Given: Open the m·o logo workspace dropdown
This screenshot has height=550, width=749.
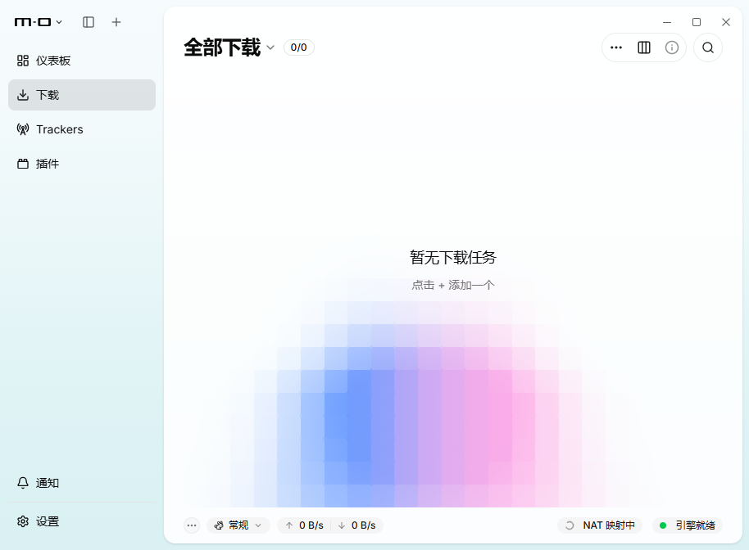Looking at the screenshot, I should point(39,22).
